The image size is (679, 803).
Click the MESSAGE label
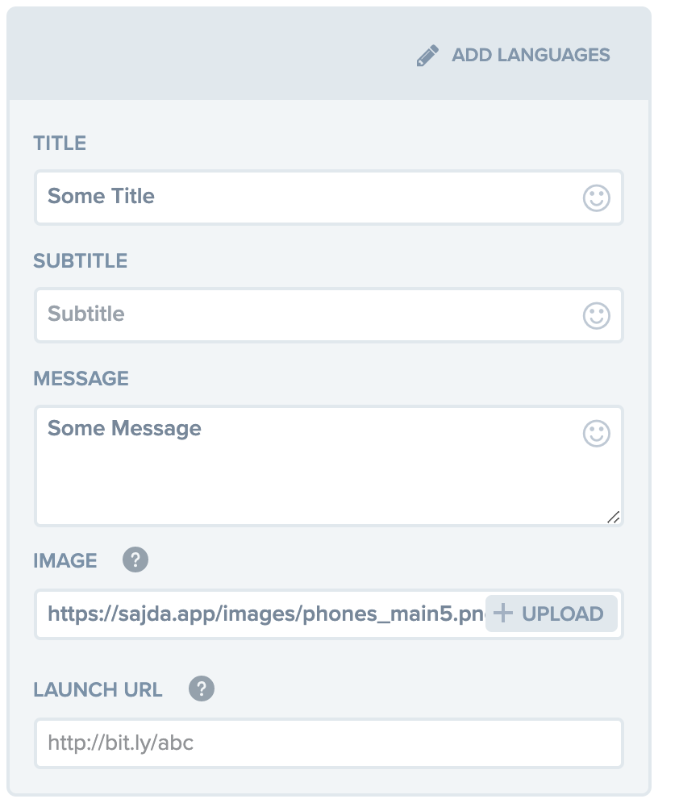tap(81, 378)
